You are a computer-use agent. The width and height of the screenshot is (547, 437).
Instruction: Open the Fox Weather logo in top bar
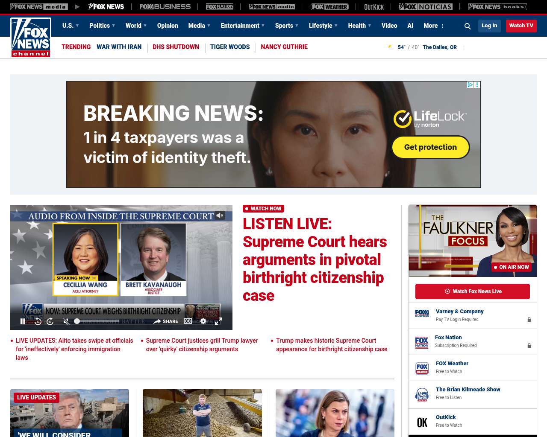coord(329,7)
